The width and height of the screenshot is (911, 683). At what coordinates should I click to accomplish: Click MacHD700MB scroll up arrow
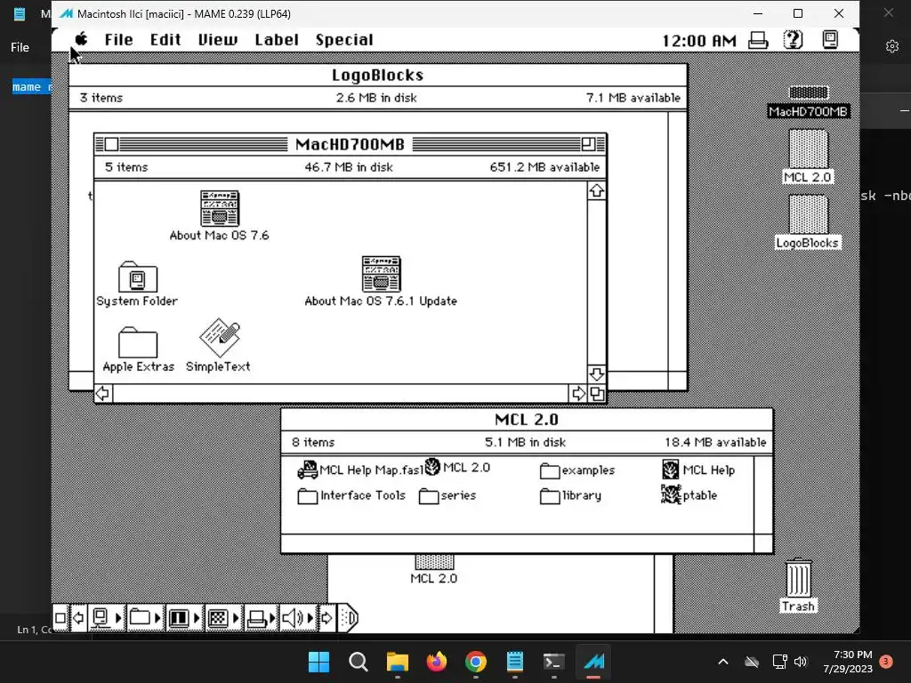point(597,191)
